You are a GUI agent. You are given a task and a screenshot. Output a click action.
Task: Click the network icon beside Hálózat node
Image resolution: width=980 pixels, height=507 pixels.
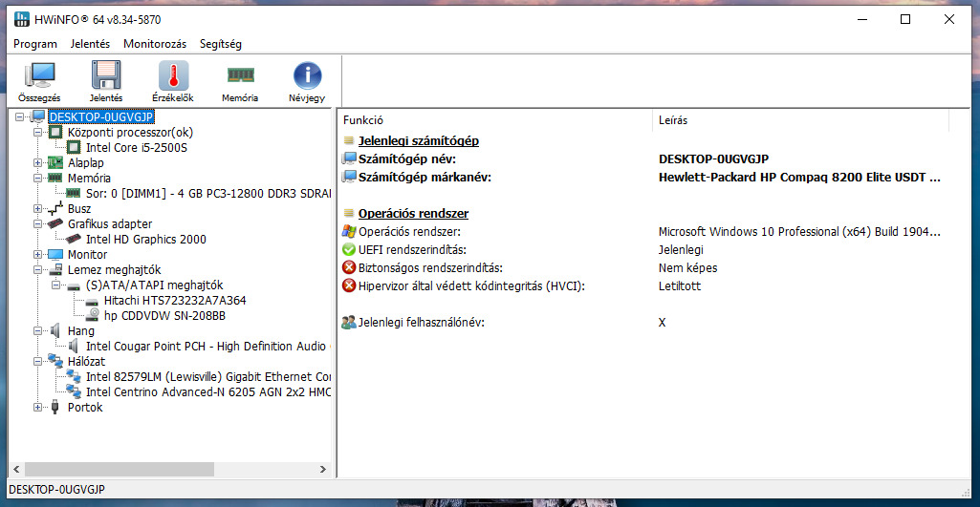[x=56, y=362]
